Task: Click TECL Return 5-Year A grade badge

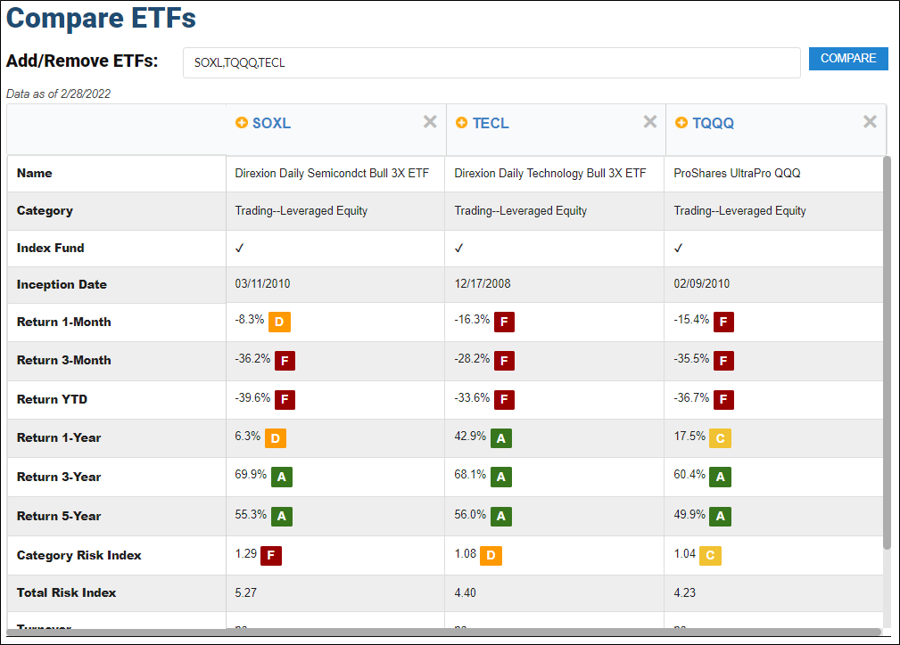Action: (501, 516)
